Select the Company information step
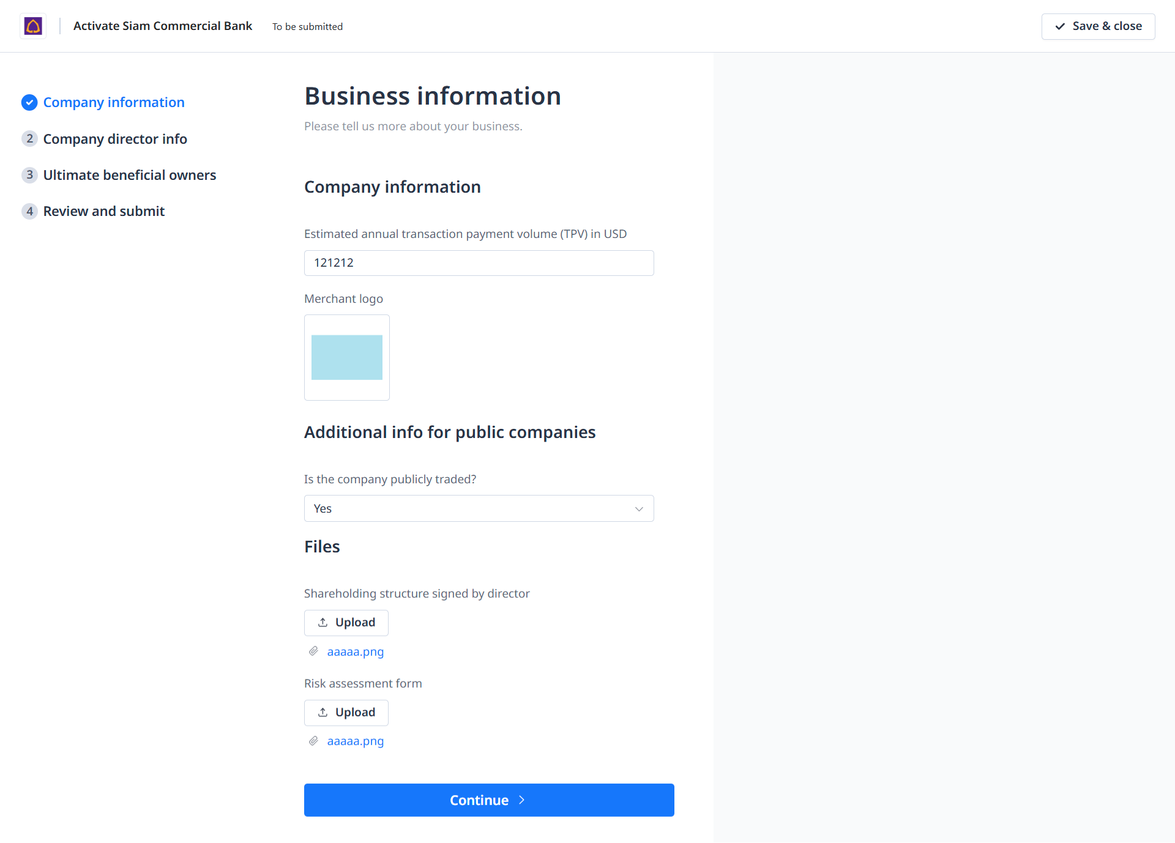 [x=114, y=103]
